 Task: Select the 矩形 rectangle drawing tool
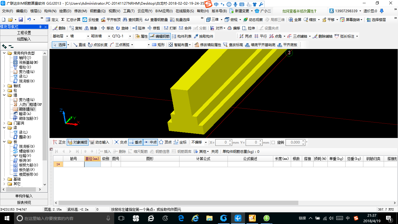pyautogui.click(x=159, y=45)
